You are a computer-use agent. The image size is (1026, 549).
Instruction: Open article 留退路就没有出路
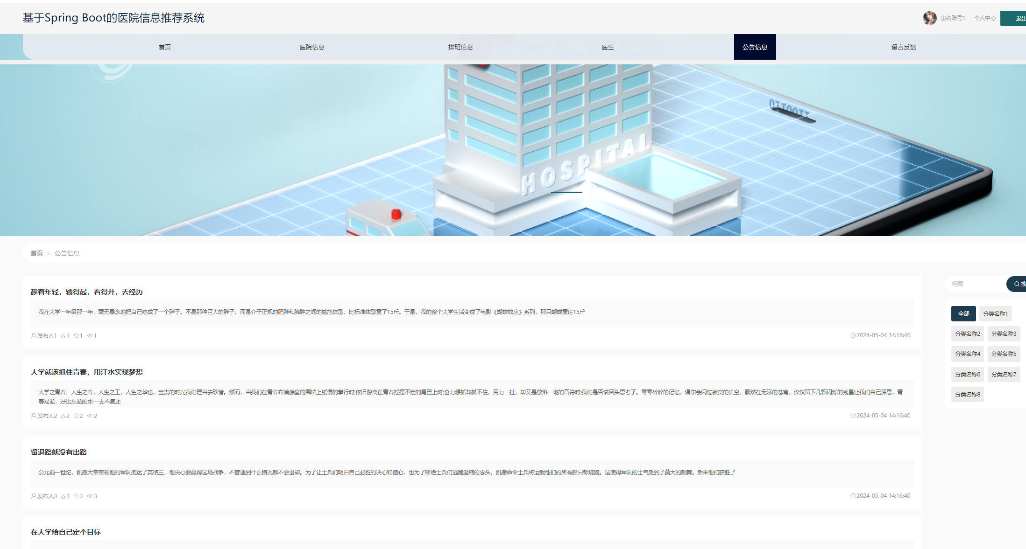point(59,452)
